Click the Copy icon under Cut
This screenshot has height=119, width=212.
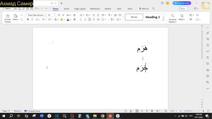tap(22, 20)
